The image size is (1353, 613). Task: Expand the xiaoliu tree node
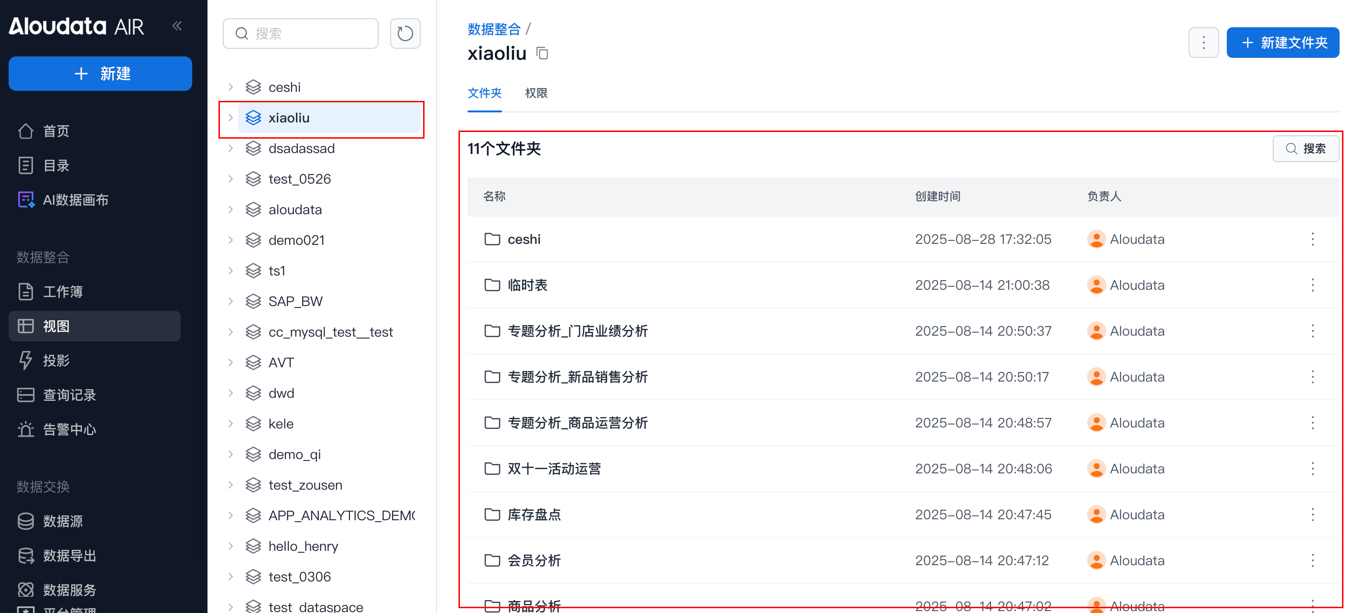pyautogui.click(x=230, y=118)
